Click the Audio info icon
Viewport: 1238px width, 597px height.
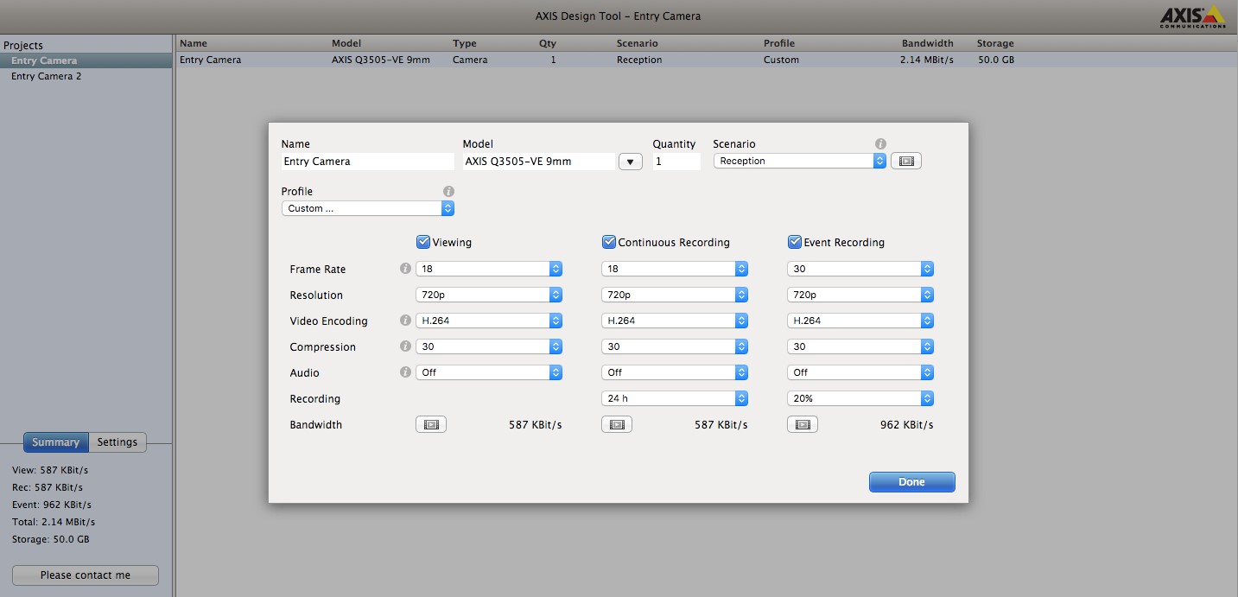(x=405, y=372)
